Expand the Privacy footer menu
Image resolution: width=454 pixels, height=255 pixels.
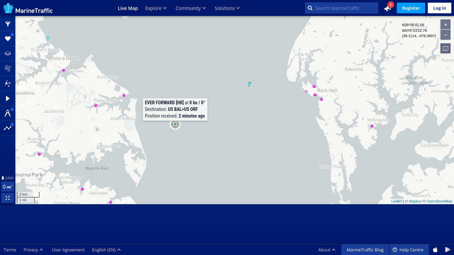pos(33,250)
